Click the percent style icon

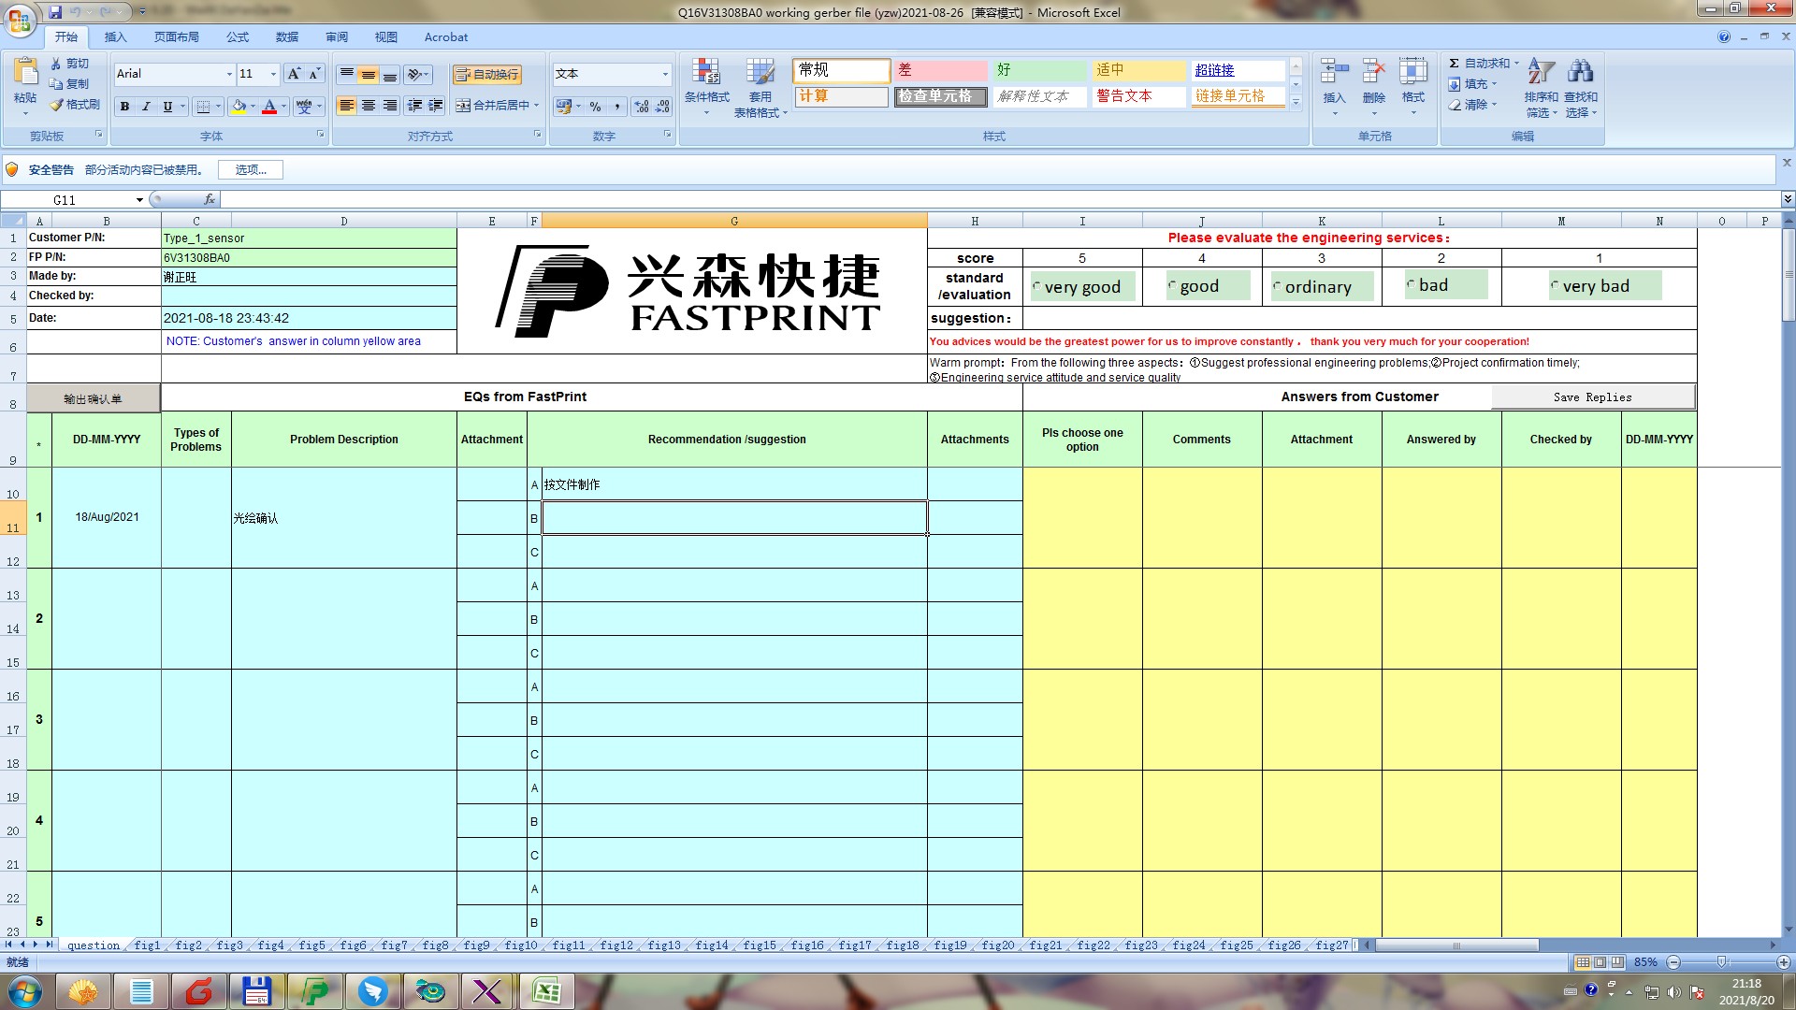coord(595,107)
